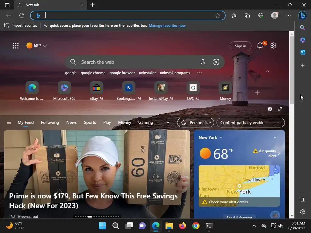Open Manage favorites now link
Image resolution: width=311 pixels, height=233 pixels.
click(167, 25)
